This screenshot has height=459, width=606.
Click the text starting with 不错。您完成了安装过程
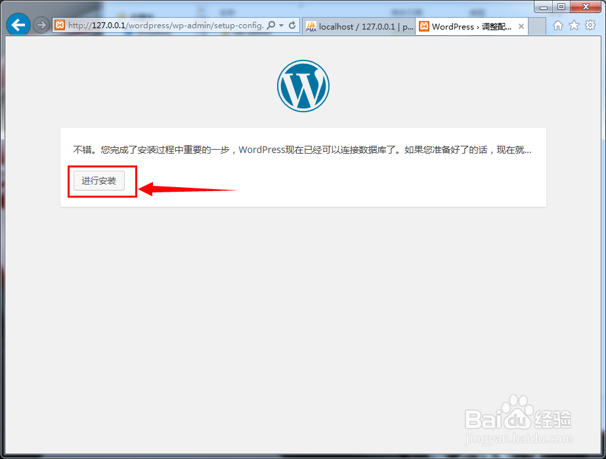pyautogui.click(x=302, y=150)
